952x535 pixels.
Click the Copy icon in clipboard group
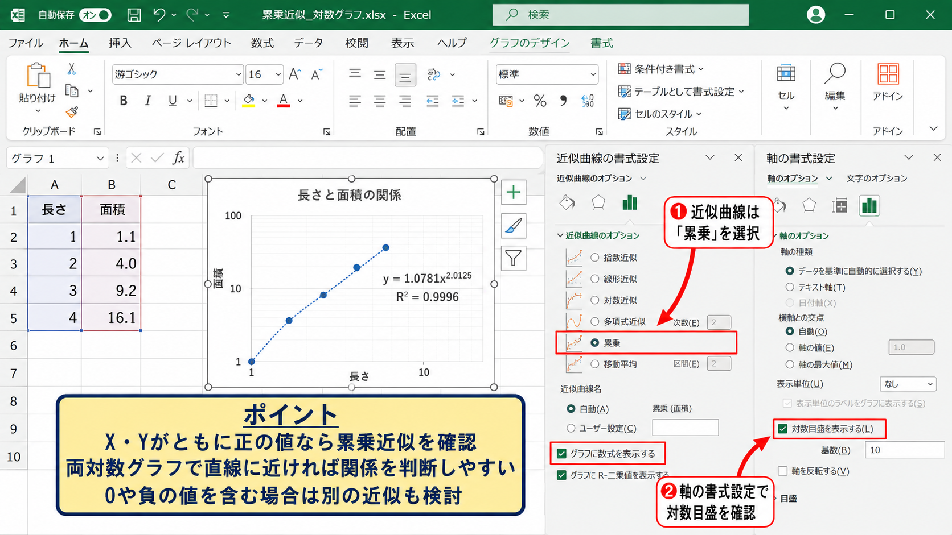(72, 90)
